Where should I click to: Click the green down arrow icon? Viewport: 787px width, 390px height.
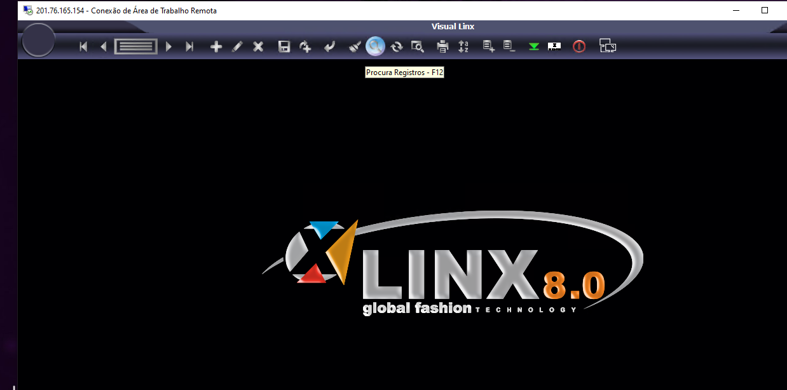534,46
